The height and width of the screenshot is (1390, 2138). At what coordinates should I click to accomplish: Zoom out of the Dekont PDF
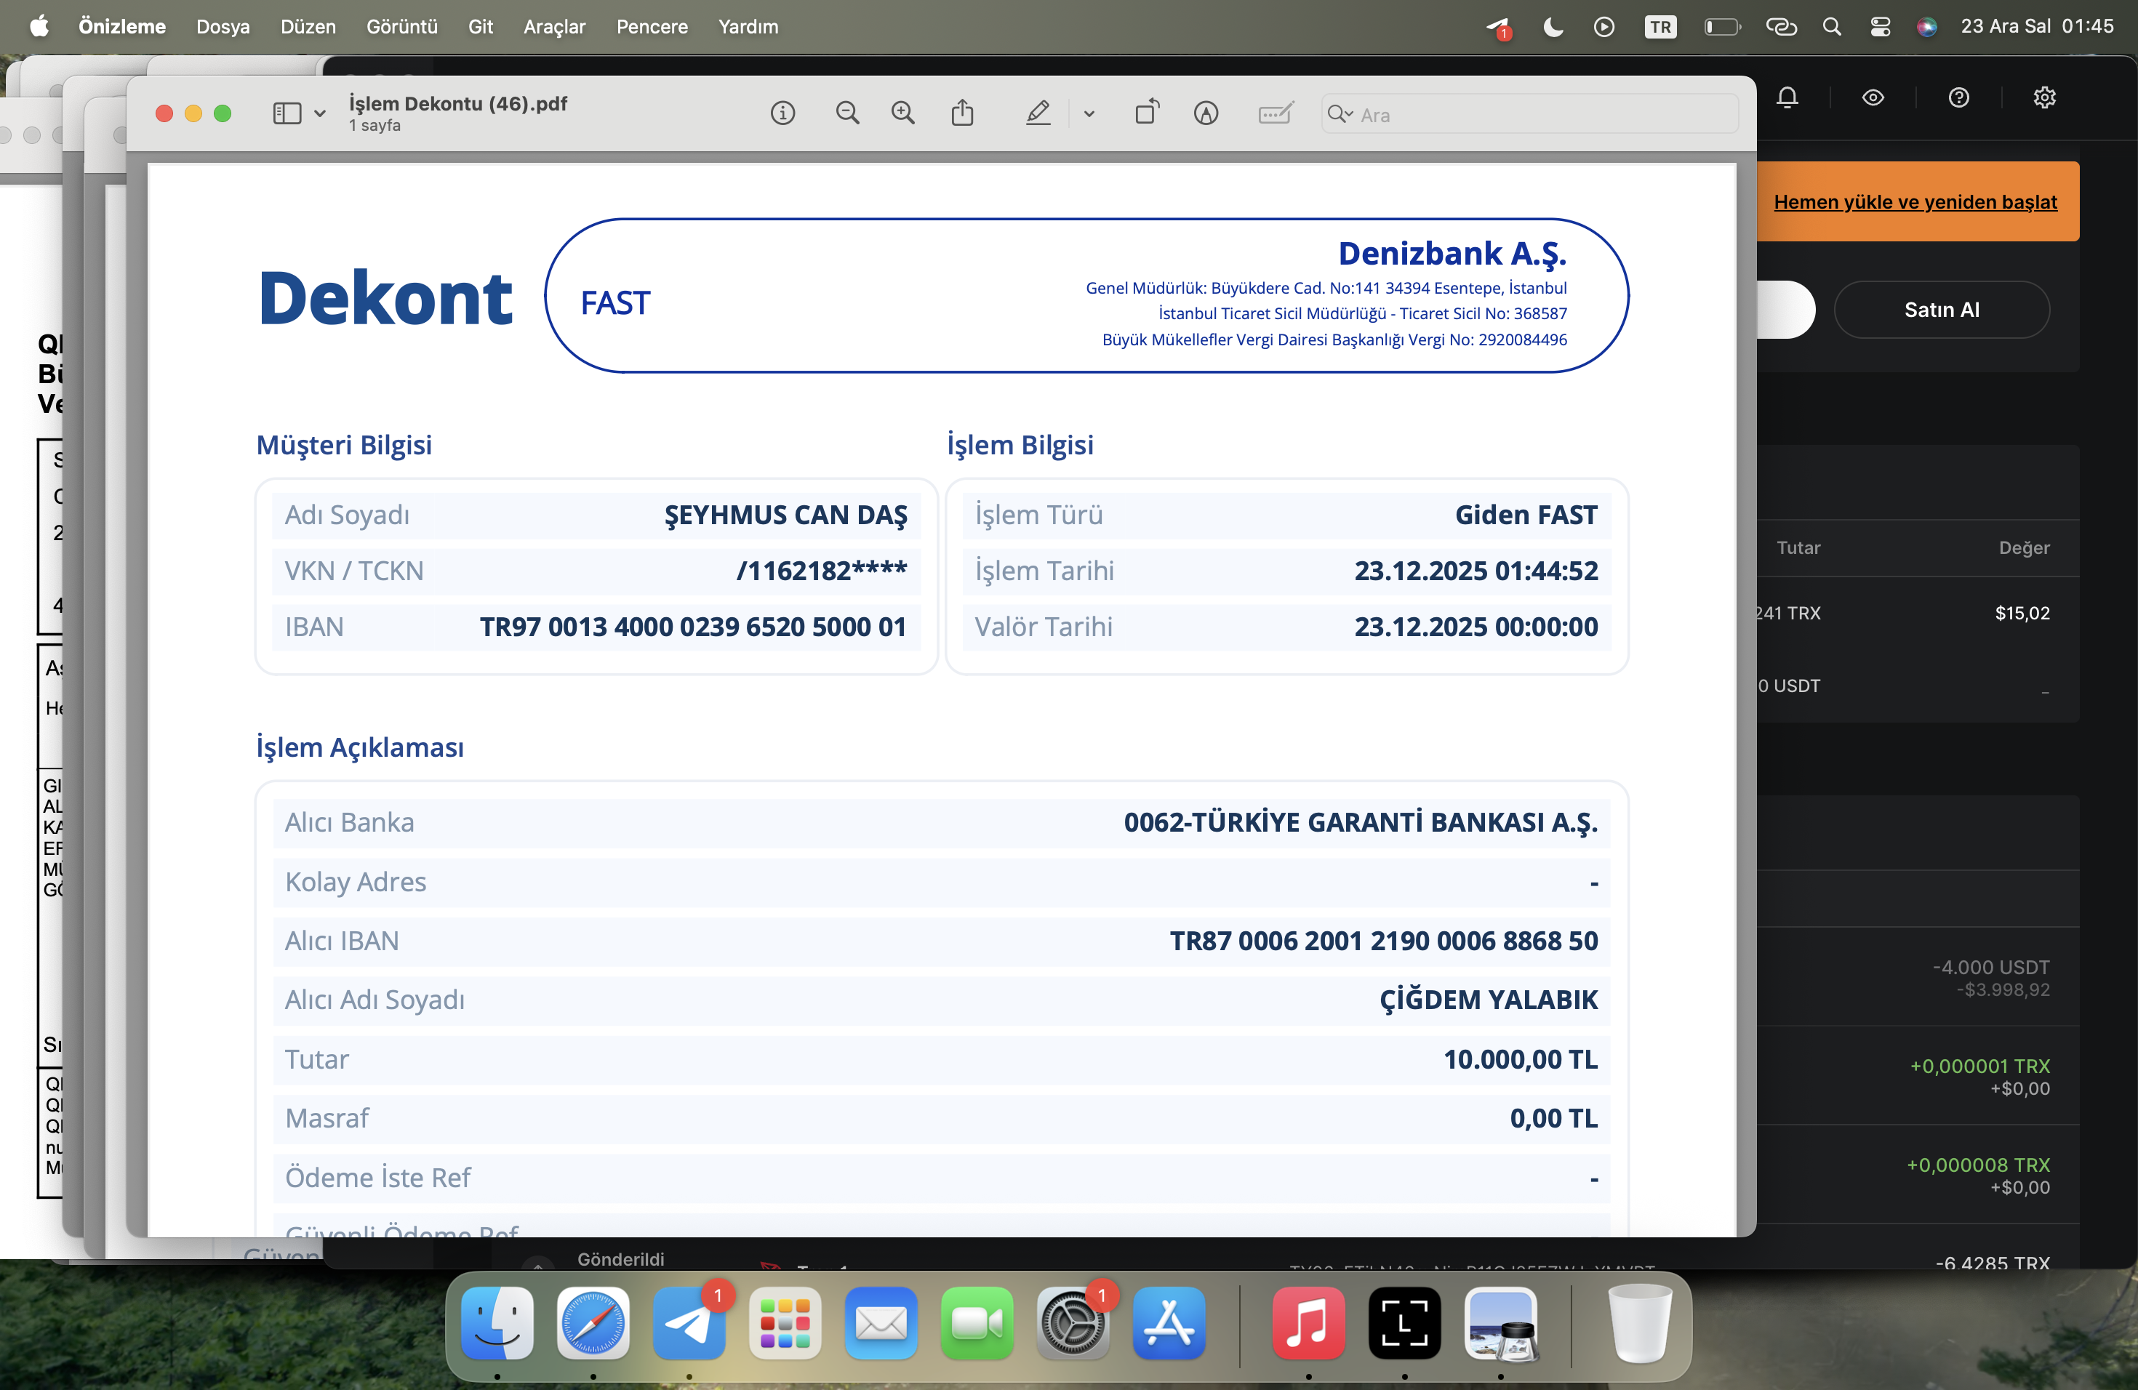pos(847,113)
